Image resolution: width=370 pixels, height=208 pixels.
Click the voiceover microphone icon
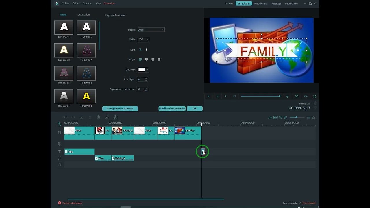click(x=287, y=96)
